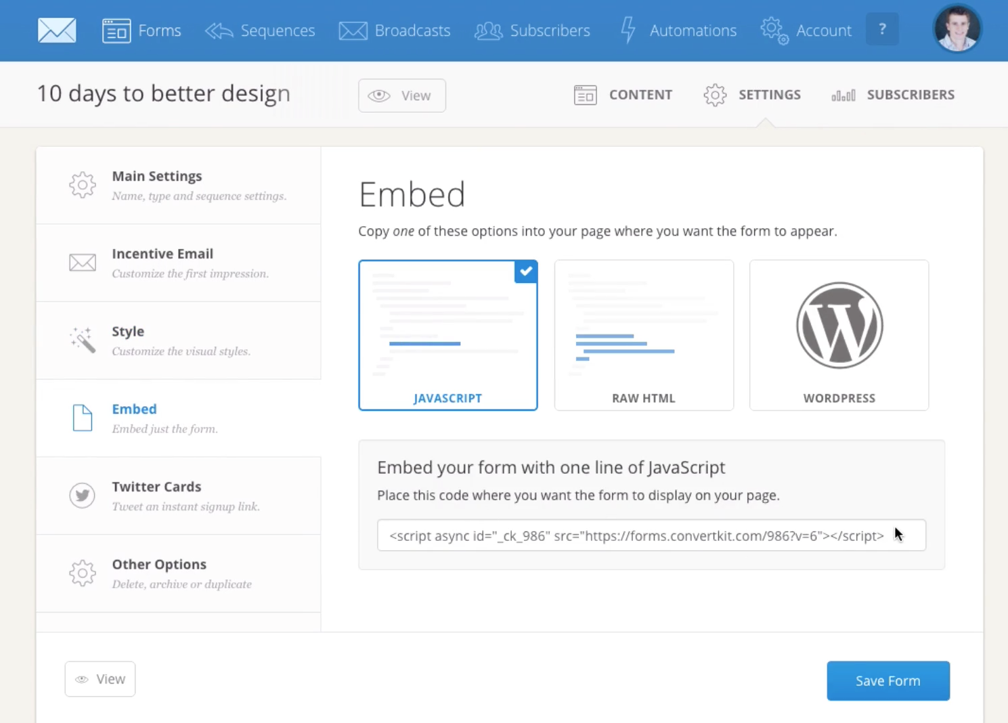This screenshot has height=723, width=1008.
Task: Click the Sequences reply-arrows icon
Action: (219, 30)
